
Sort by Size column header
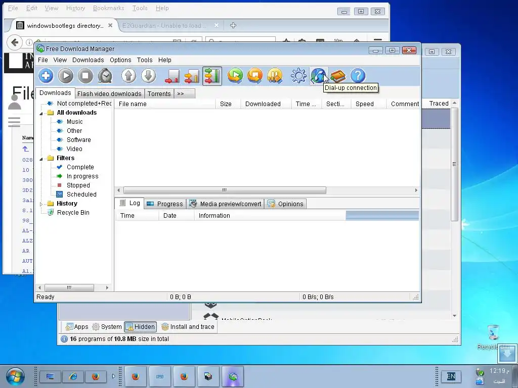point(228,104)
